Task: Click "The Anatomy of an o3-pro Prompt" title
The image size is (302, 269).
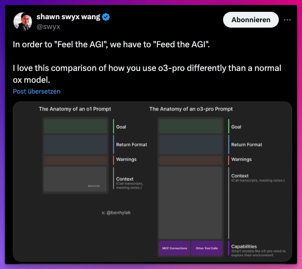Action: pyautogui.click(x=191, y=109)
